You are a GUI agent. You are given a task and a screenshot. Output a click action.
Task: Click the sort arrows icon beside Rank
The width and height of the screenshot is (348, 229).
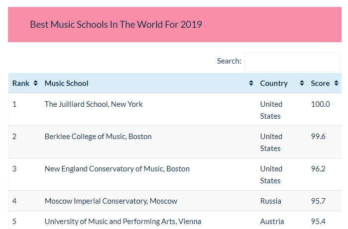(35, 83)
